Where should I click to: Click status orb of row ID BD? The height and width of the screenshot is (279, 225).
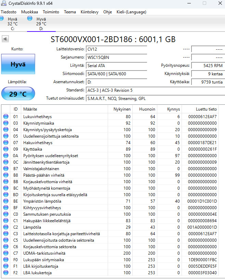[6, 194]
